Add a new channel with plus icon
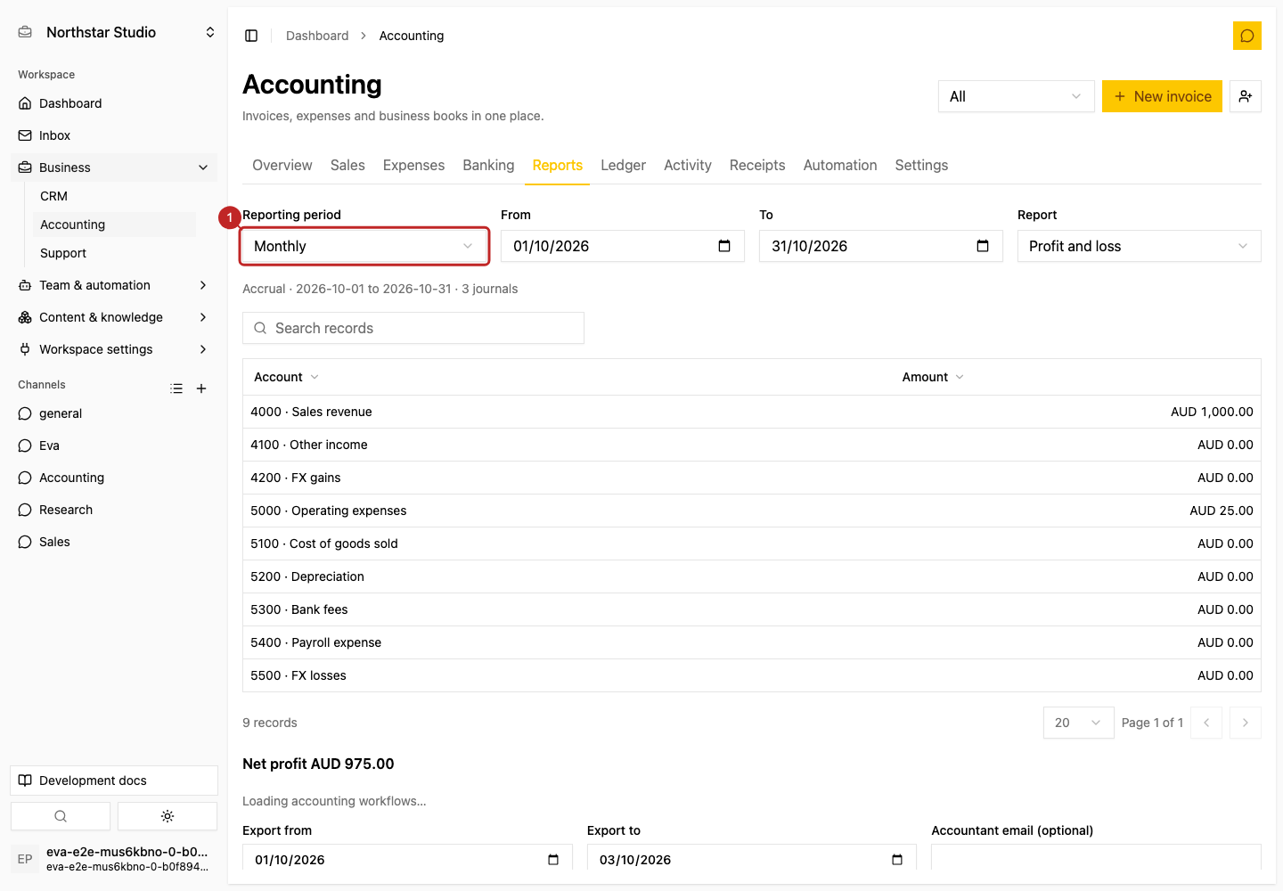The image size is (1283, 891). (201, 388)
